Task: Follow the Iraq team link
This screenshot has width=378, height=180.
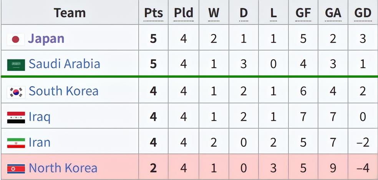Action: [x=39, y=117]
